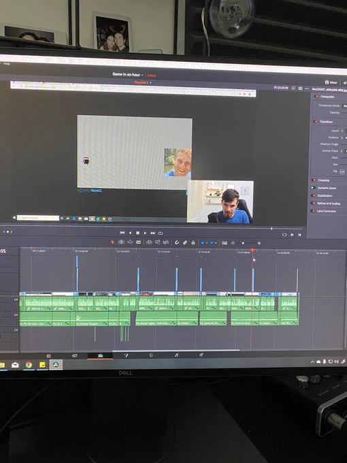Screen dimensions: 347x463
Task: Toggle the Transform section switch
Action: click(x=316, y=121)
